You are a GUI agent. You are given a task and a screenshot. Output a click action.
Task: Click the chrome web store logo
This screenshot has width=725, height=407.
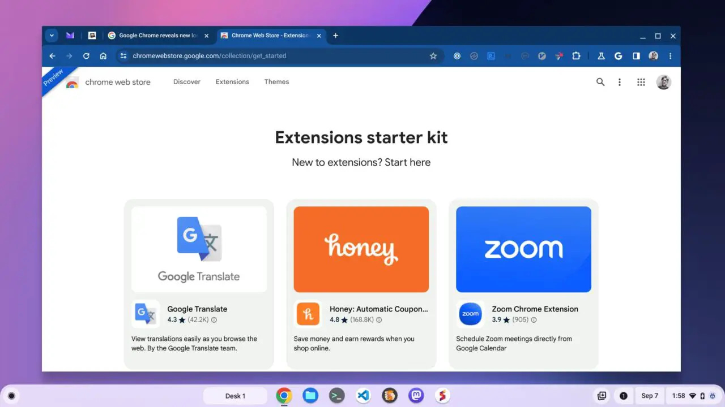point(109,83)
